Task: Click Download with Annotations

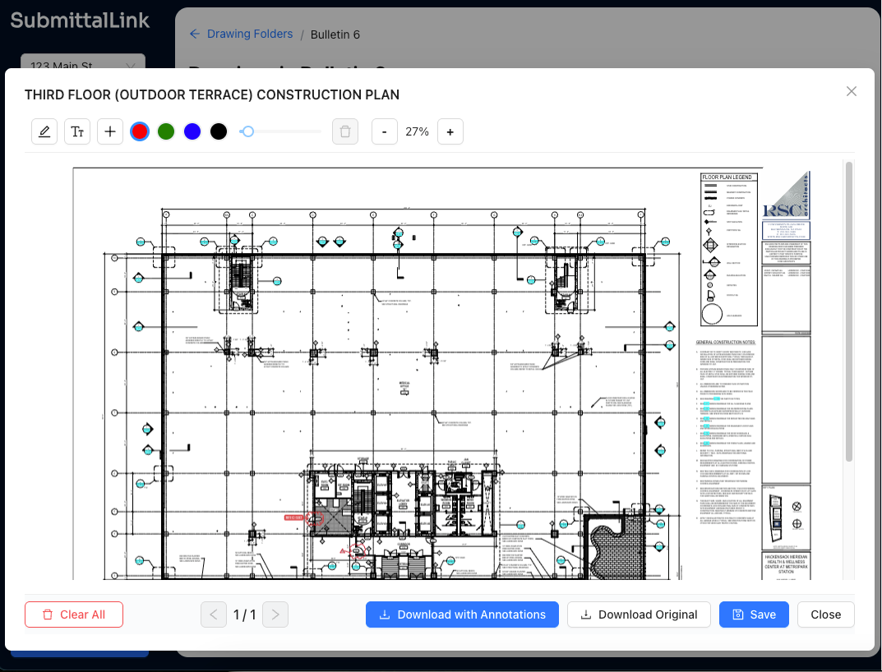Action: click(462, 614)
